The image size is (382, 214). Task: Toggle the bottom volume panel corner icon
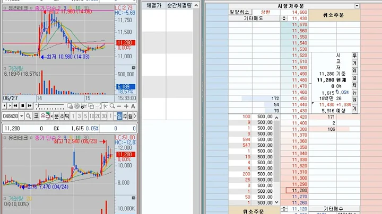(x=134, y=198)
